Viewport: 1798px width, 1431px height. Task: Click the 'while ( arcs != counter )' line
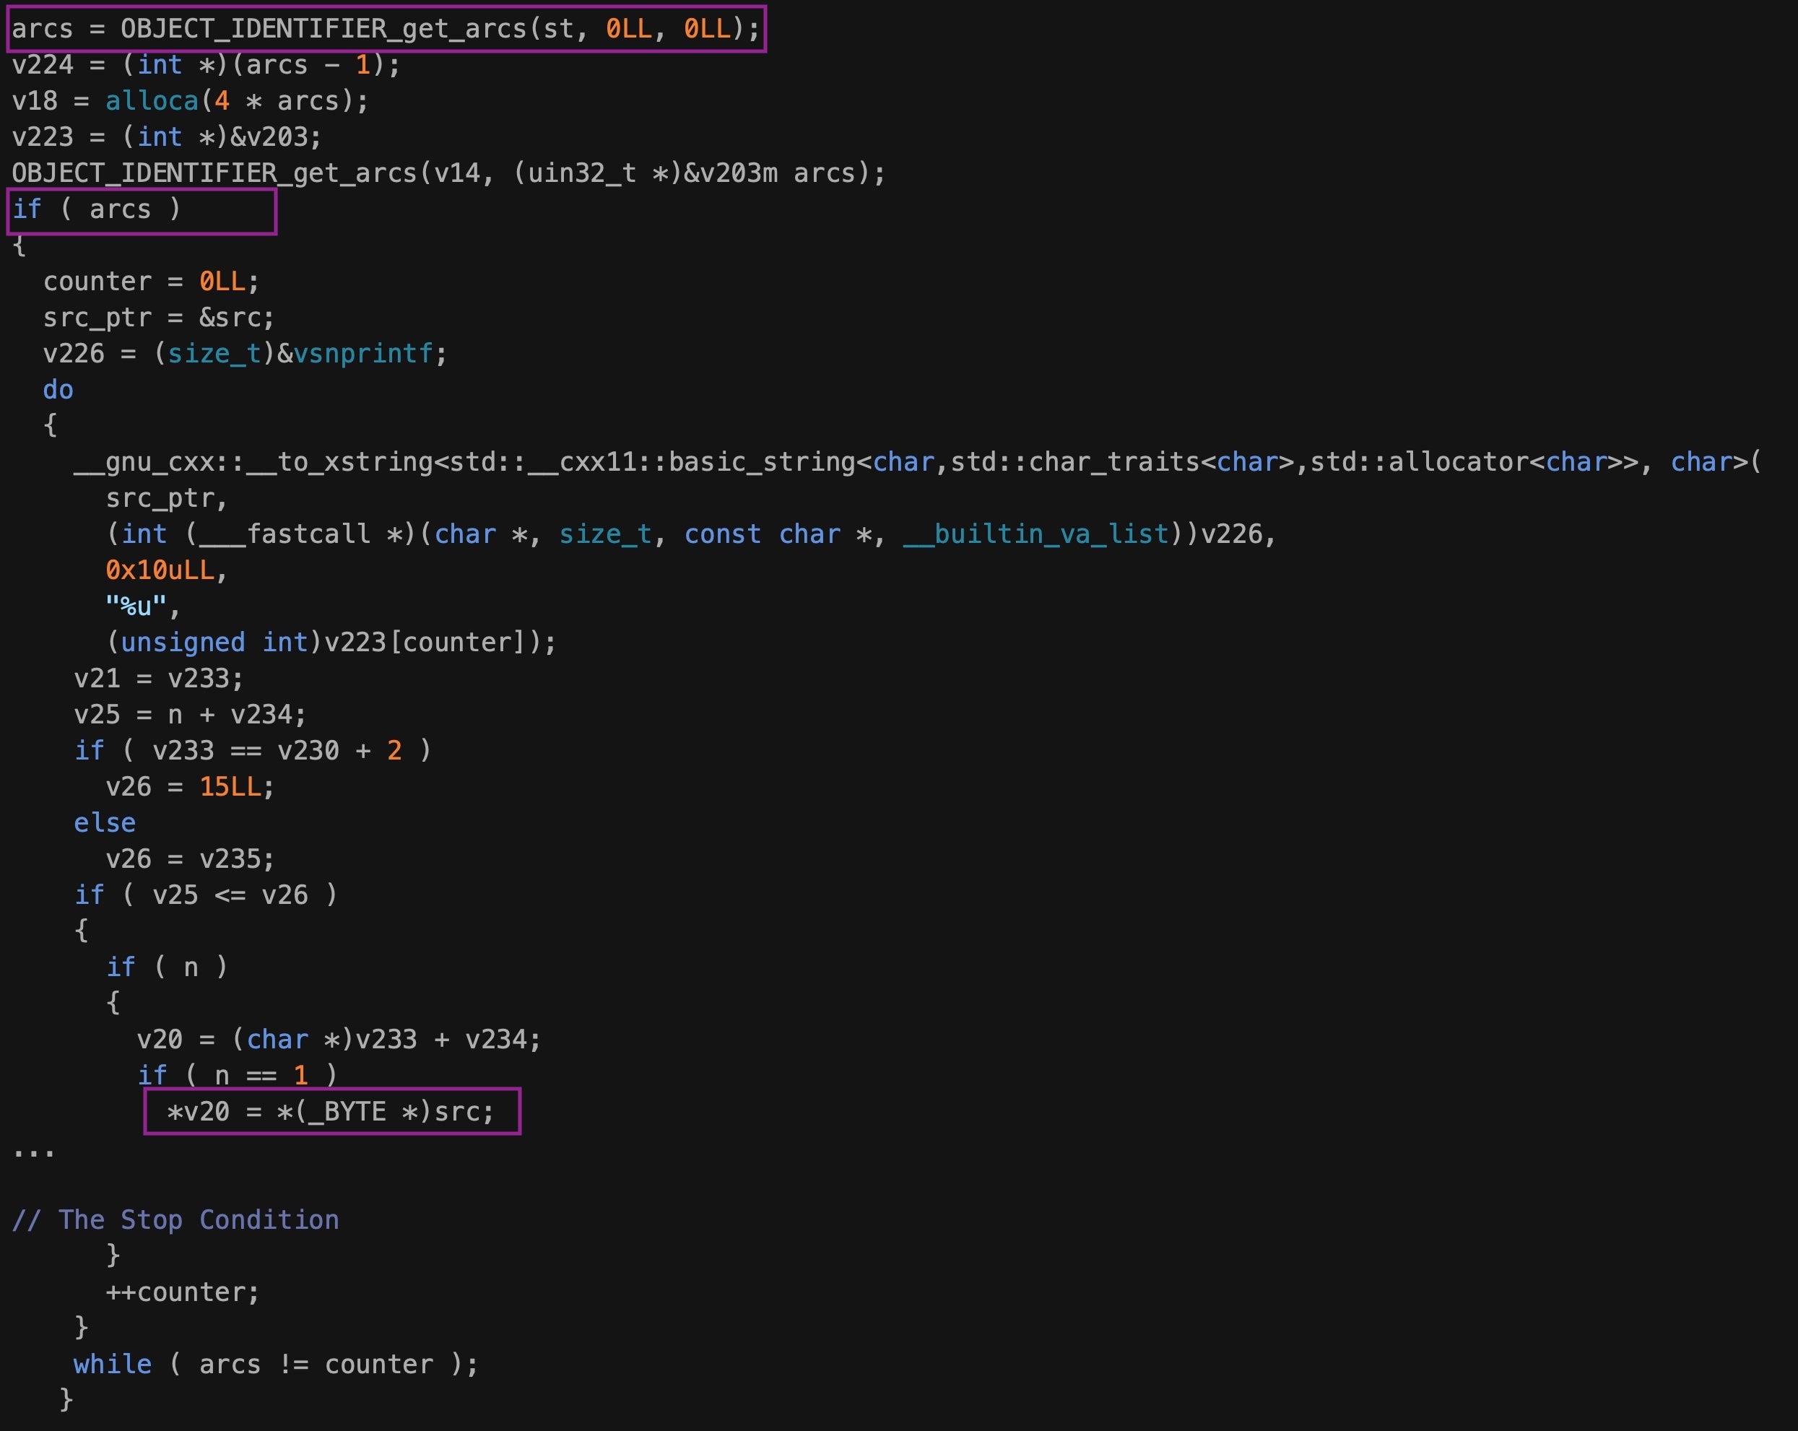coord(275,1365)
